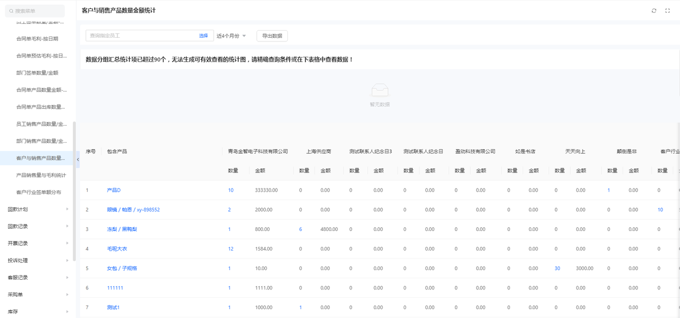The width and height of the screenshot is (680, 318).
Task: Expand the 回款计划 menu group
Action: (x=38, y=209)
